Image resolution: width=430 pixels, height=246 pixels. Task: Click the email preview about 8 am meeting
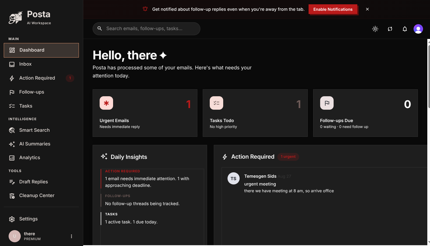pyautogui.click(x=289, y=191)
